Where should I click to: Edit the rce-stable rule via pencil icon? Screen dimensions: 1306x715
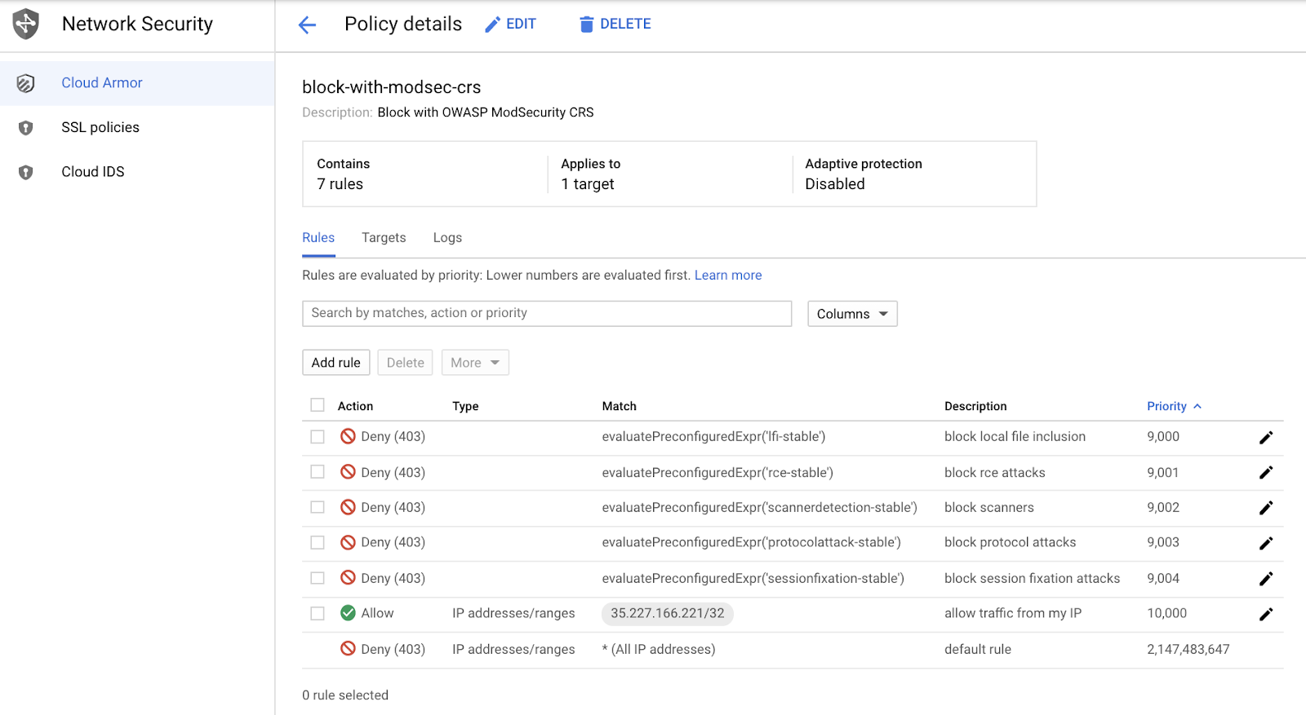(x=1265, y=473)
